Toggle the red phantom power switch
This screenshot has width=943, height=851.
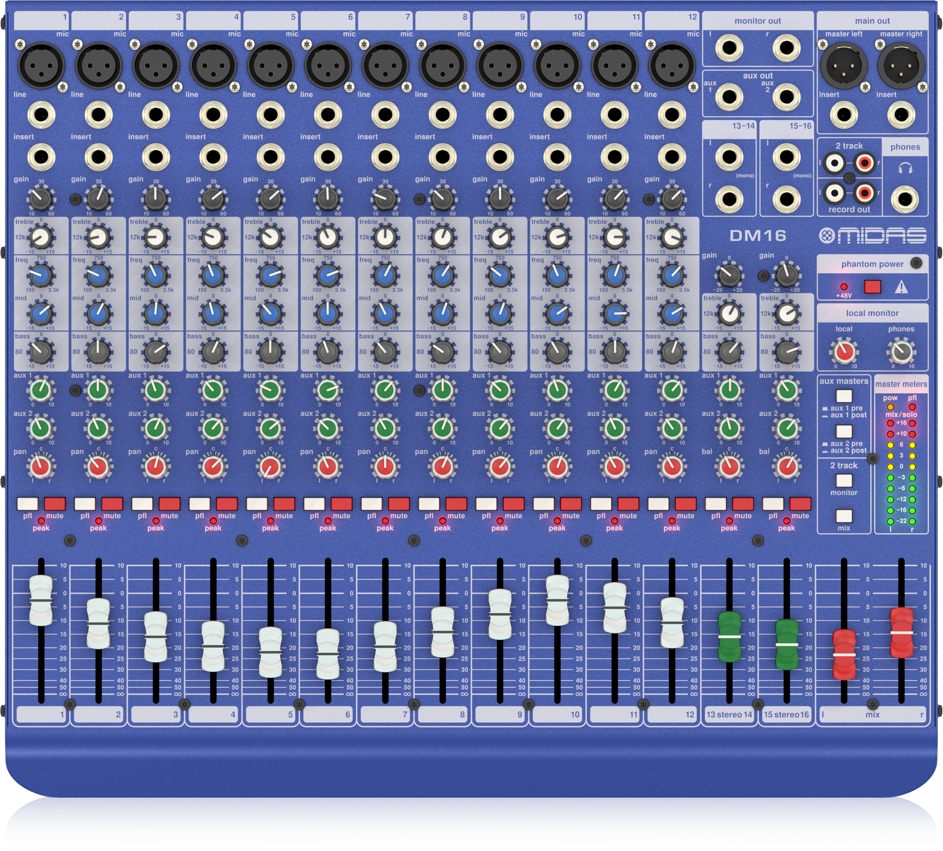872,287
